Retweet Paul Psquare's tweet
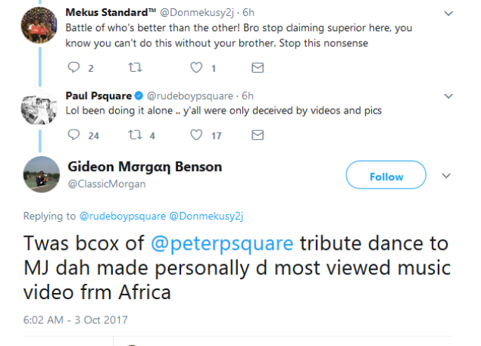Screen dimensions: 481x346 [135, 136]
